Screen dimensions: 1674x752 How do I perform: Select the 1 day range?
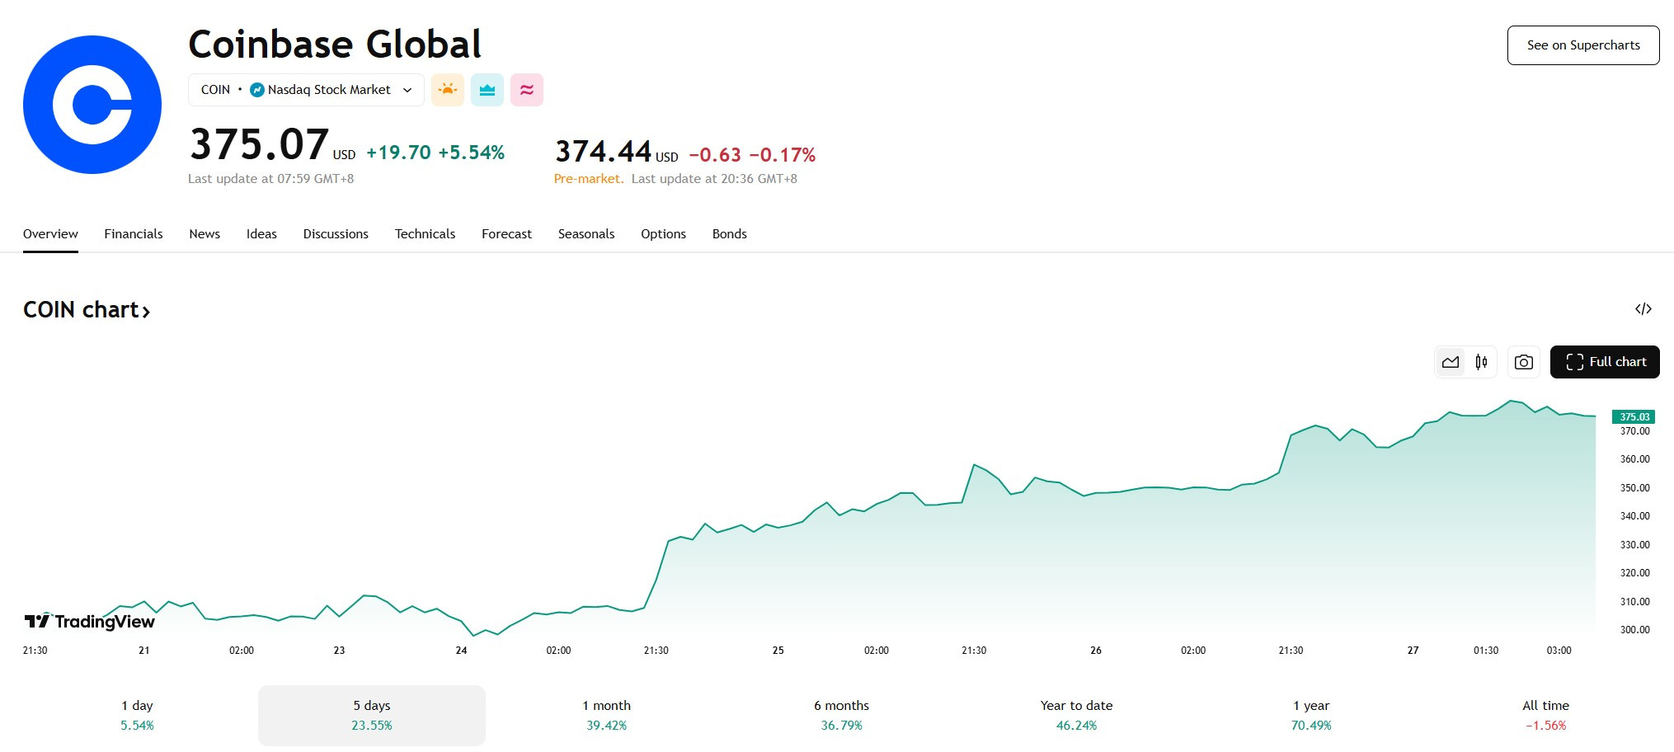pos(137,716)
